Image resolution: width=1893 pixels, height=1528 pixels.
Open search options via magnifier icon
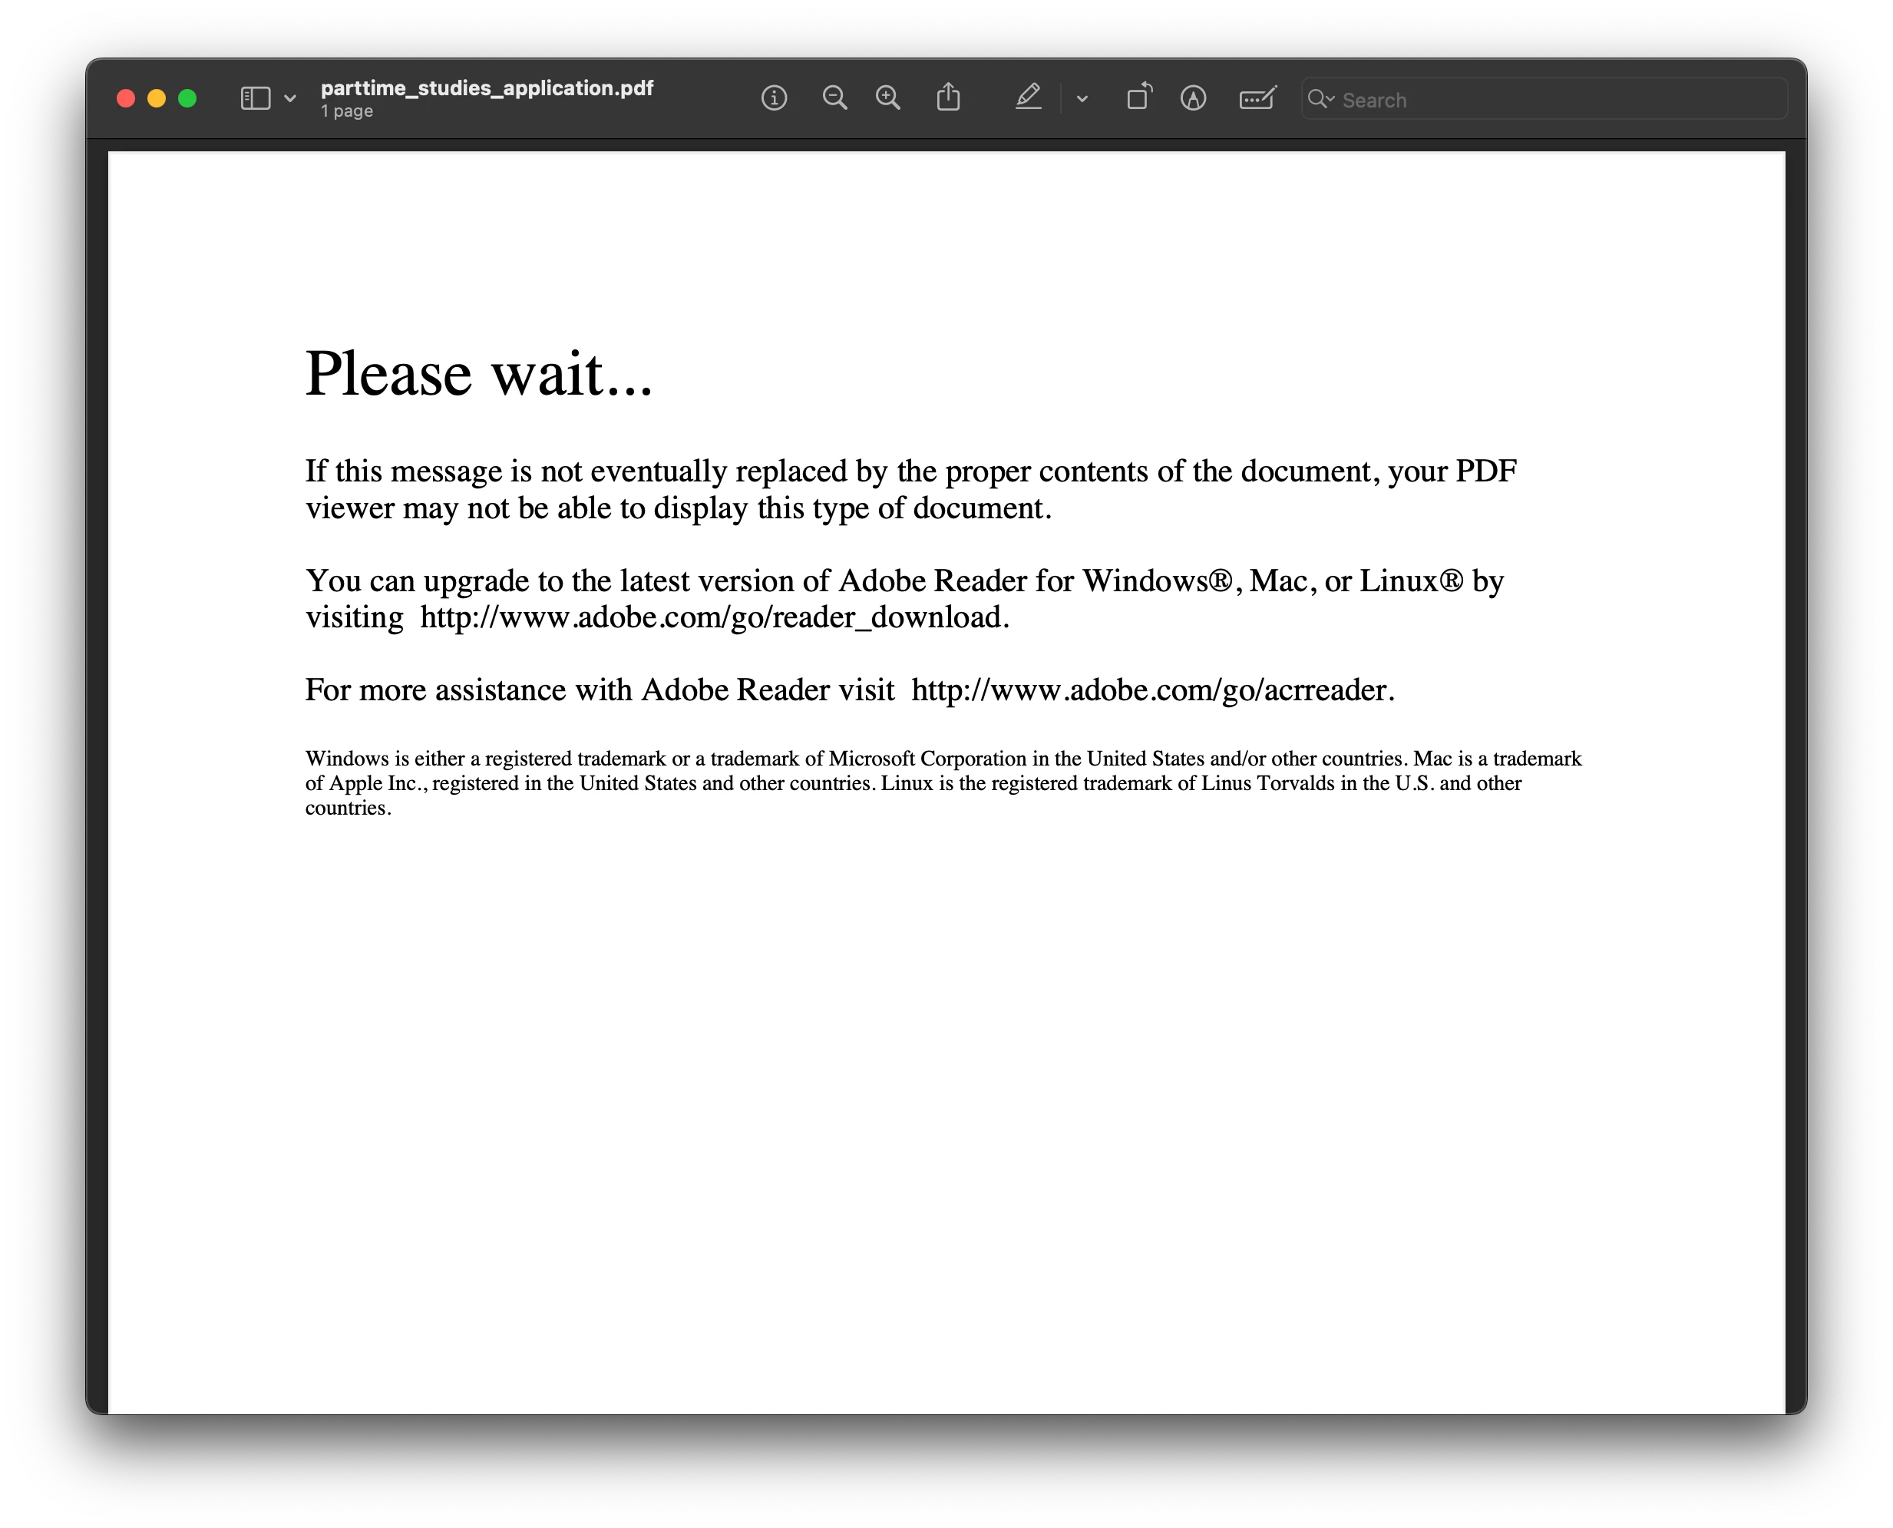point(1320,100)
